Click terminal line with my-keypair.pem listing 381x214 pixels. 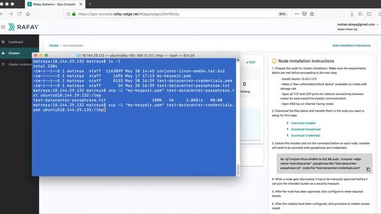tap(112, 76)
